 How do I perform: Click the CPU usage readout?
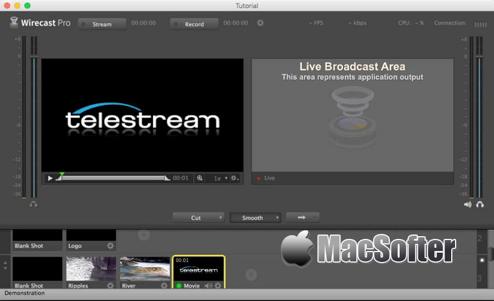point(411,23)
